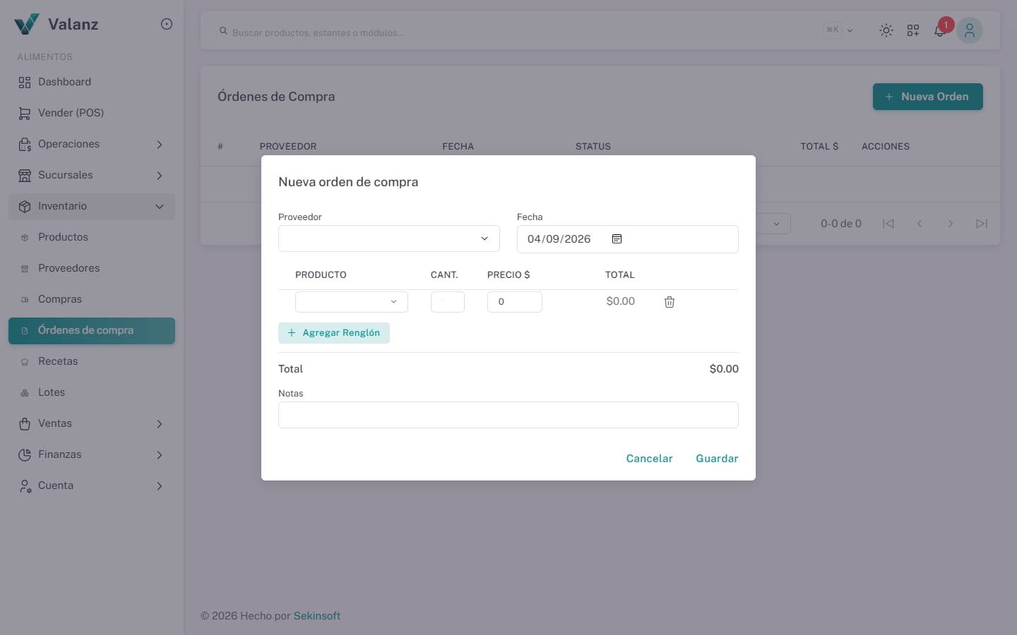Viewport: 1017px width, 635px height.
Task: Go to the first page arrow
Action: [x=888, y=224]
